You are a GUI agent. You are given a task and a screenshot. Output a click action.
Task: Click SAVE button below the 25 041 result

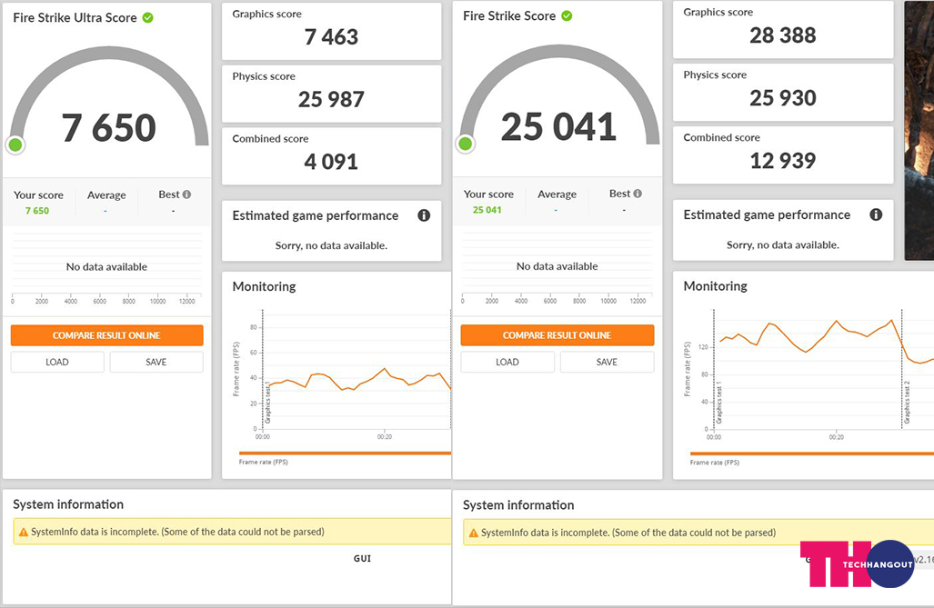607,362
